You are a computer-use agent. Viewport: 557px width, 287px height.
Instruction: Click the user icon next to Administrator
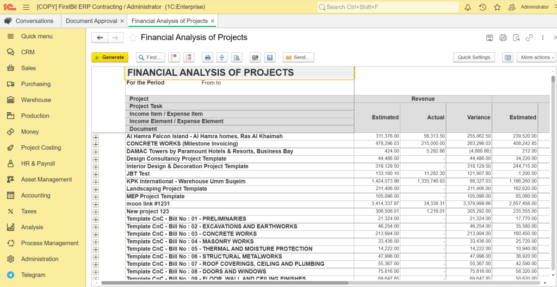pyautogui.click(x=512, y=7)
